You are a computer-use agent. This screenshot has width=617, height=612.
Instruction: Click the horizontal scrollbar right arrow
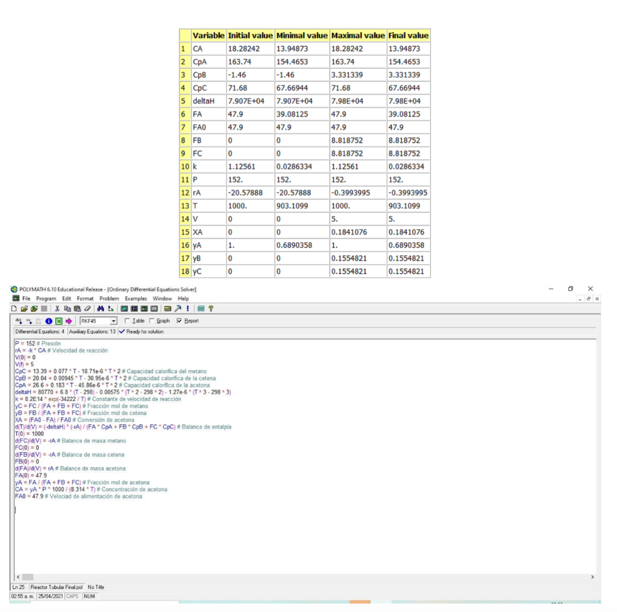593,577
